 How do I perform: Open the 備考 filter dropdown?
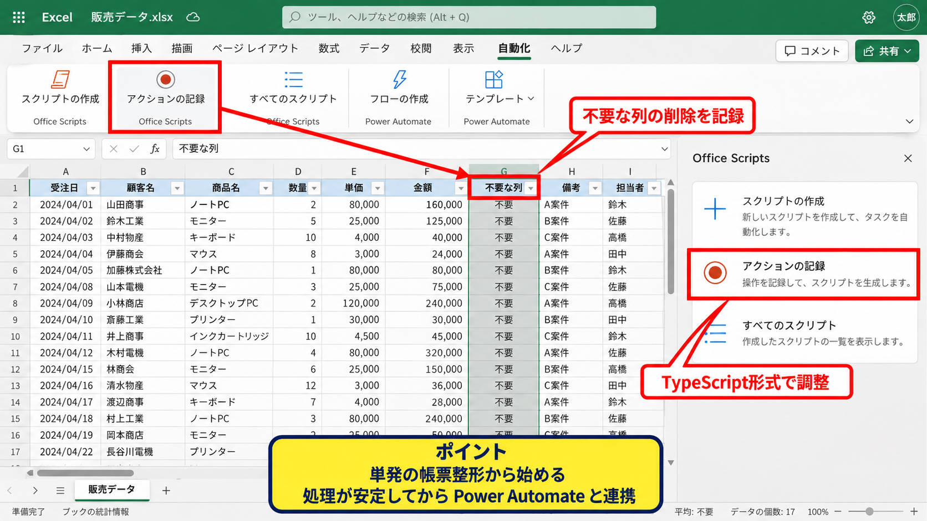595,188
